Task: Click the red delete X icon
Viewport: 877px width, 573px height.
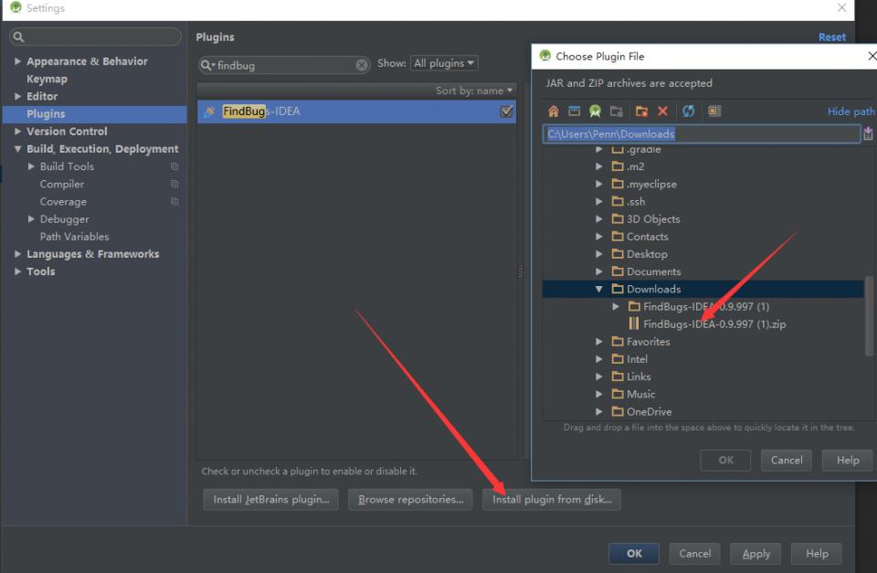Action: [663, 111]
